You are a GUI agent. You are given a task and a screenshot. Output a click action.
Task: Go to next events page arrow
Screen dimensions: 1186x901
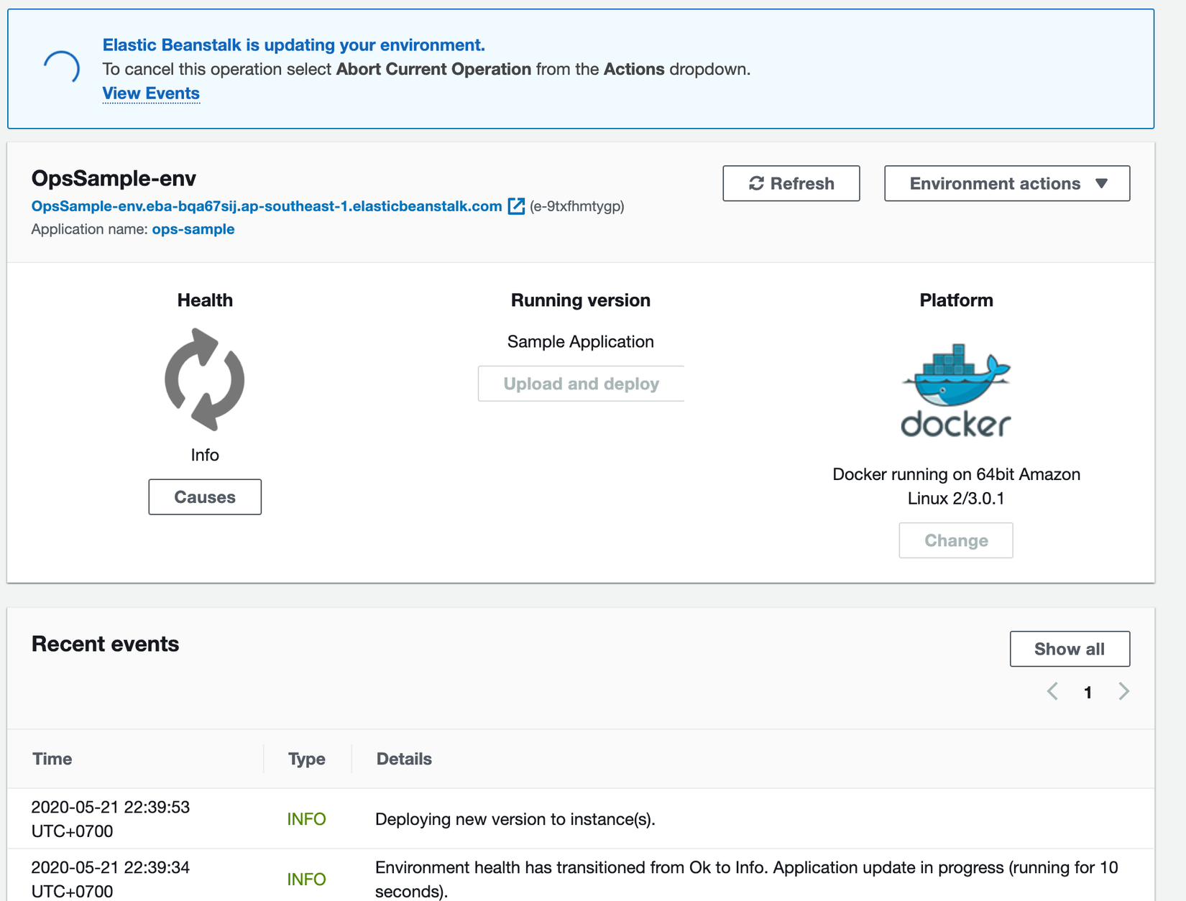[1124, 691]
